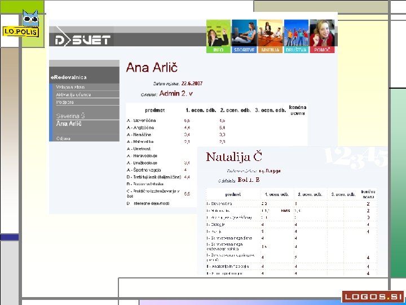
Task: Click the STORITVE laptop woman image
Action: [244, 33]
